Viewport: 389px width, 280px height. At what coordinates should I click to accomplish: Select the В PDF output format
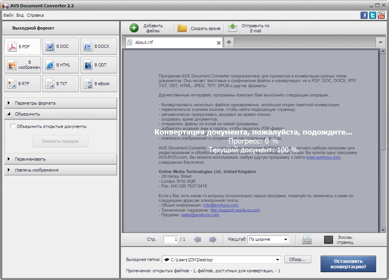pos(23,46)
